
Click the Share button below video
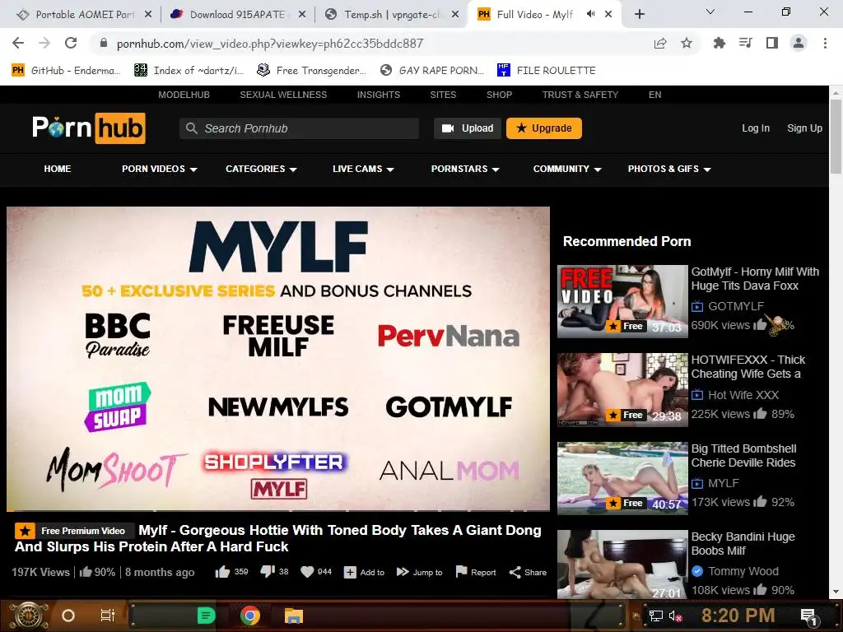pos(528,573)
